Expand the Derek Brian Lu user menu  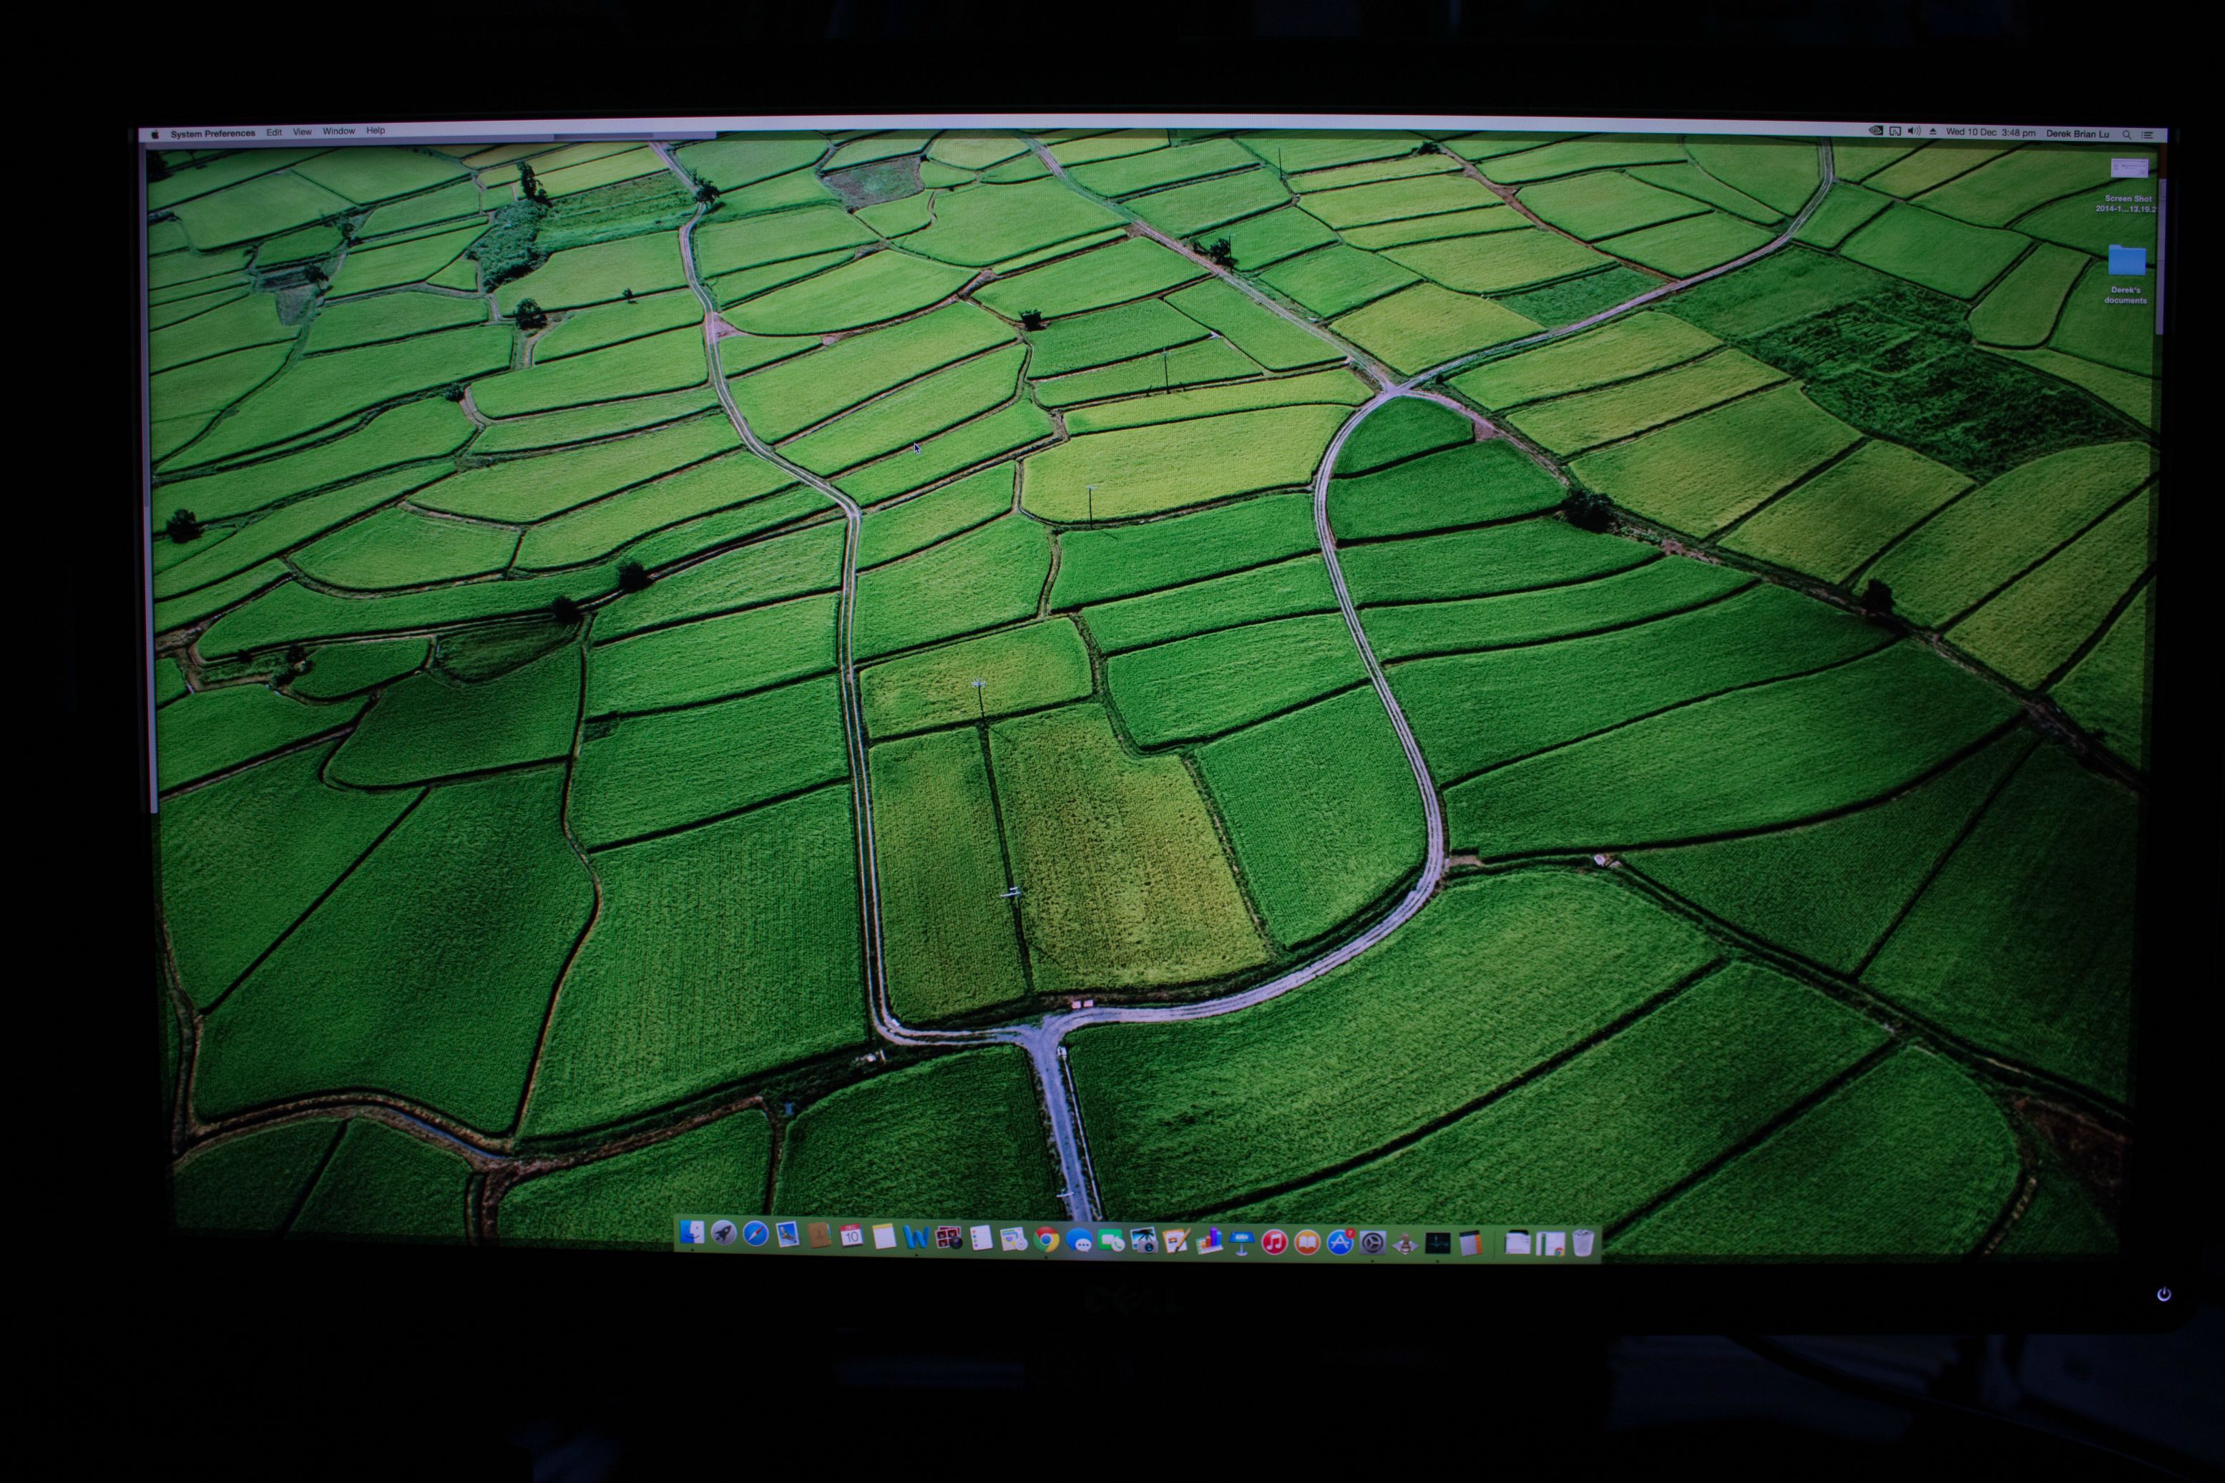pos(2078,134)
